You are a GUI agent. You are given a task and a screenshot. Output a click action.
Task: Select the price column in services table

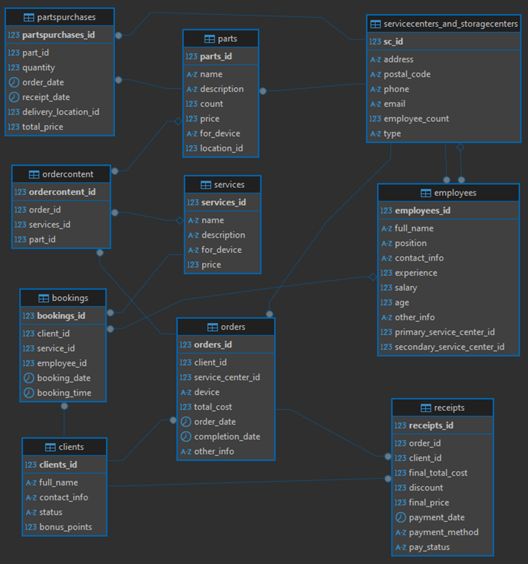222,265
